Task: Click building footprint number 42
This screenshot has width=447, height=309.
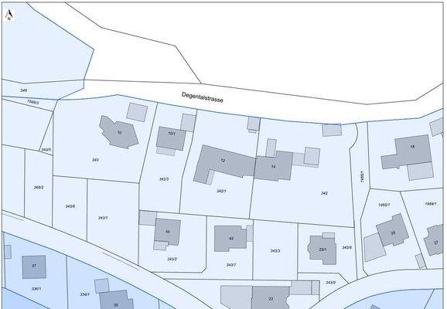Action: point(231,238)
